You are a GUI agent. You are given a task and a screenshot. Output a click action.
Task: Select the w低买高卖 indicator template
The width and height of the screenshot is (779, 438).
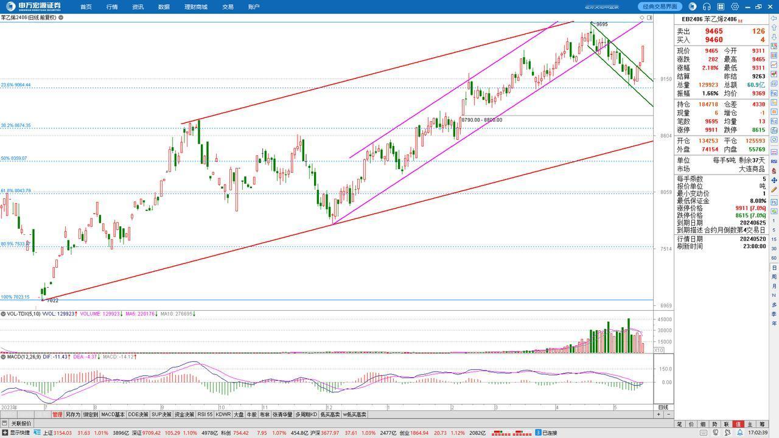click(355, 414)
